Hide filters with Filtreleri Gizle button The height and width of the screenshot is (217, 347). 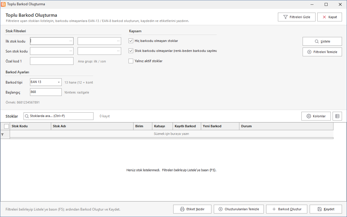pos(296,17)
